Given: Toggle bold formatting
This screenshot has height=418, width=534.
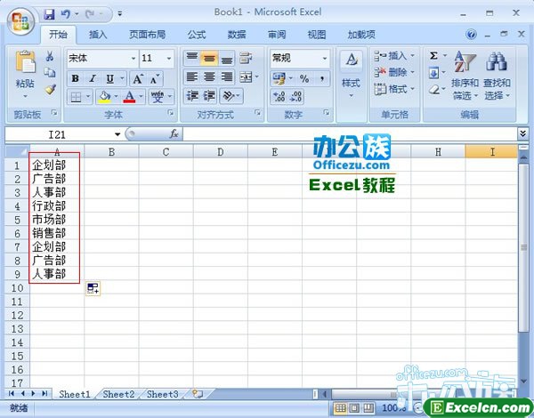Looking at the screenshot, I should (76, 79).
